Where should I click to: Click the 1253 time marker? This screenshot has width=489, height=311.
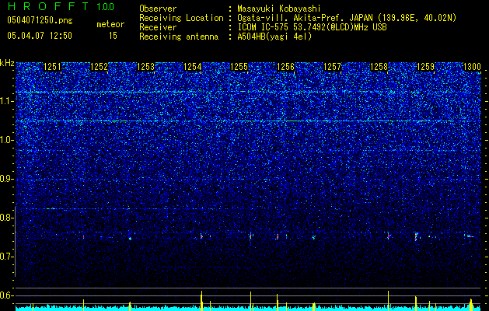(145, 66)
